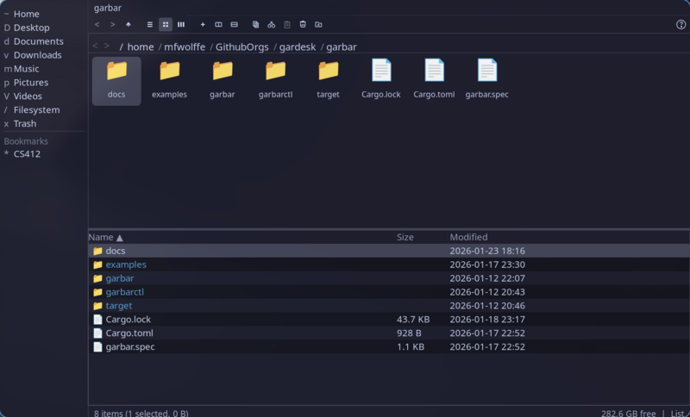Jump to mfwolffe in the breadcrumb
Viewport: 690px width, 417px height.
tap(185, 47)
